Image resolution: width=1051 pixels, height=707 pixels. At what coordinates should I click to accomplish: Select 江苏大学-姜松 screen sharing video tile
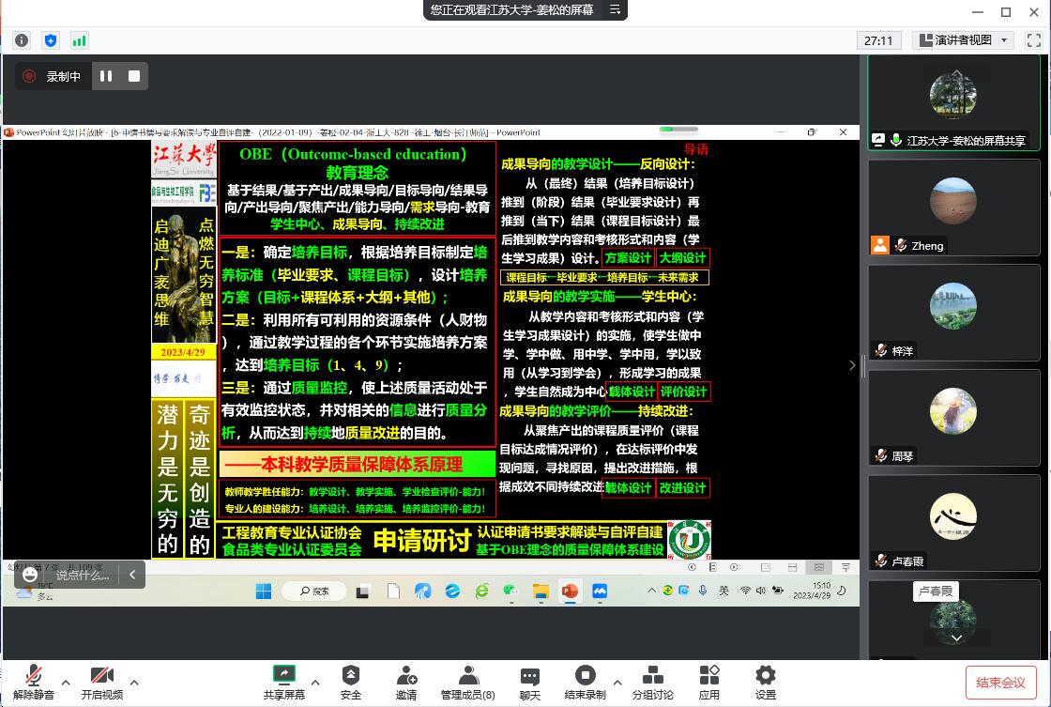pos(953,102)
